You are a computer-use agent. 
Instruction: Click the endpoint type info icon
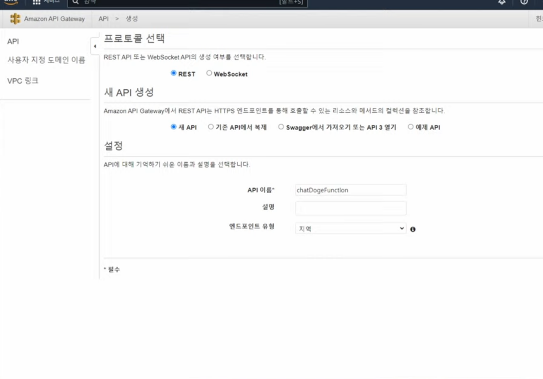pos(413,229)
